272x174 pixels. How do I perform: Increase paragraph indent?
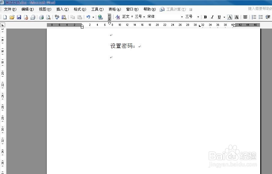268,17
